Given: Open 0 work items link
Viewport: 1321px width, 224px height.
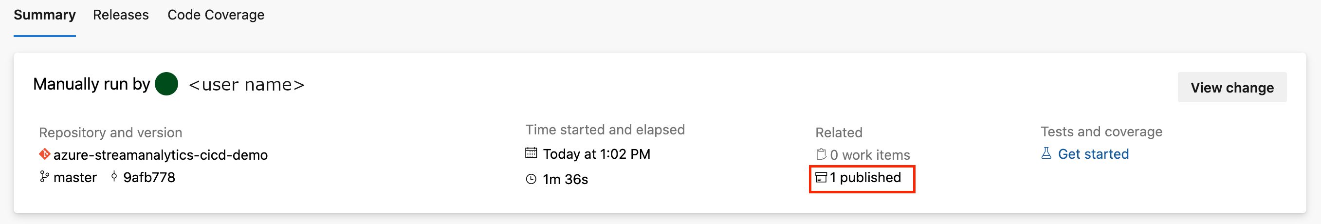Looking at the screenshot, I should tap(870, 155).
